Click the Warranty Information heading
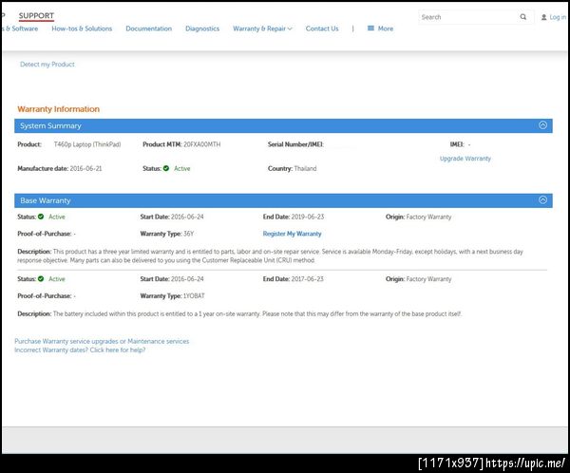 pyautogui.click(x=59, y=109)
